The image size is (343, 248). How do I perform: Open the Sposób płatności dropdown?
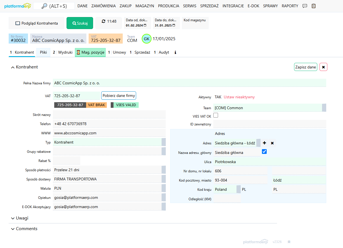tap(164, 170)
